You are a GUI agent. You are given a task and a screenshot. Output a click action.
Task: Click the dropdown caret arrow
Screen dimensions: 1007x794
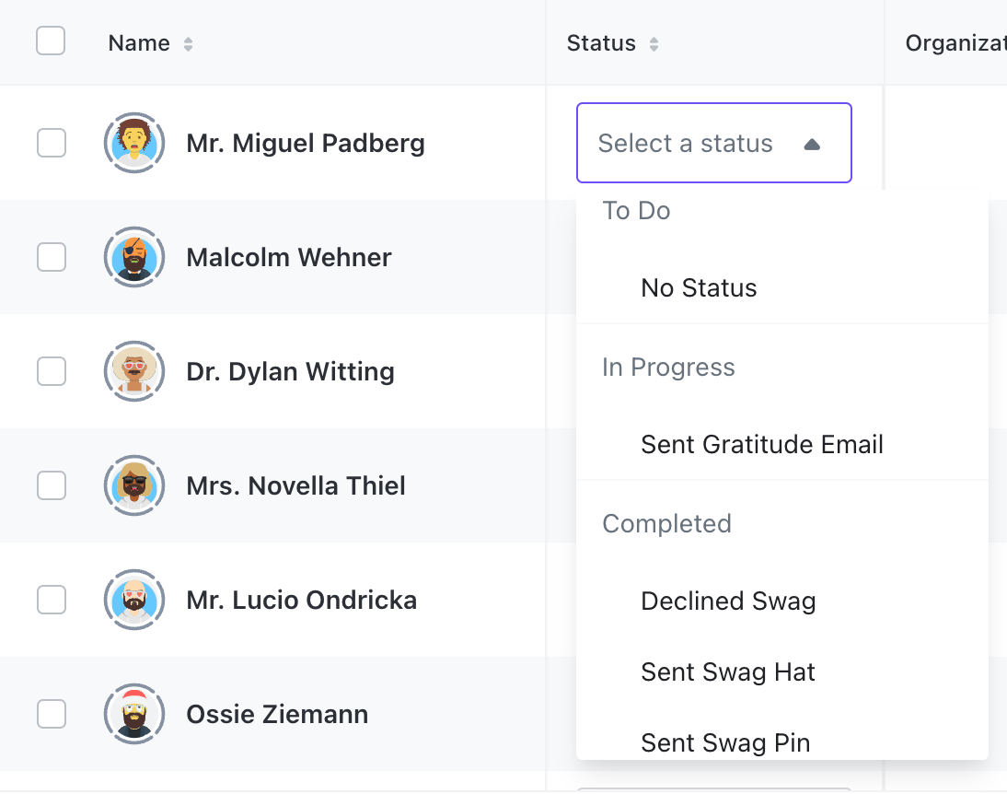pos(813,144)
